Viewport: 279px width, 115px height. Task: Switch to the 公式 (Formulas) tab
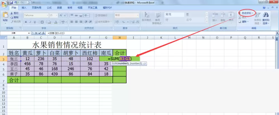(49, 8)
